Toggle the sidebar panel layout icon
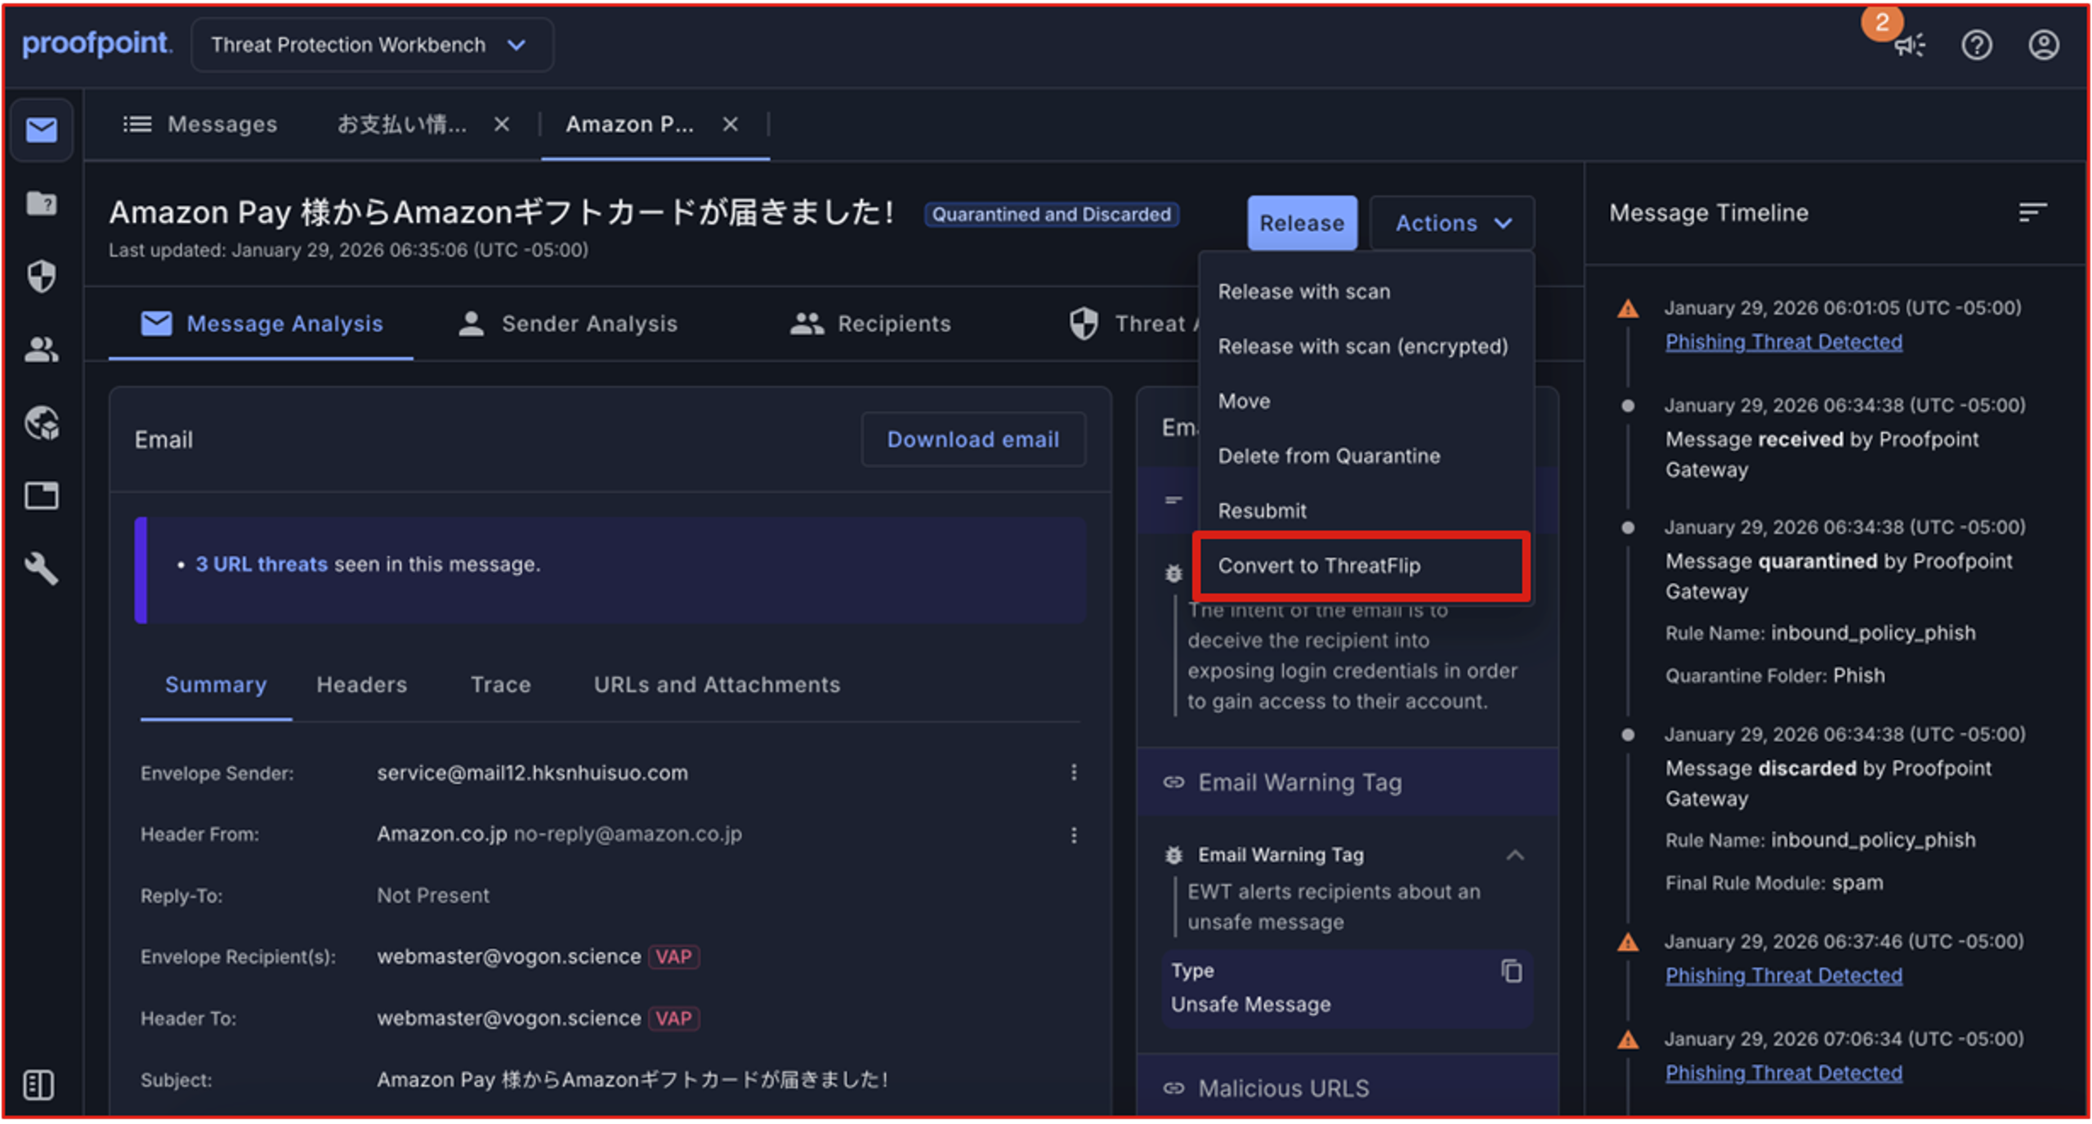 (38, 1085)
